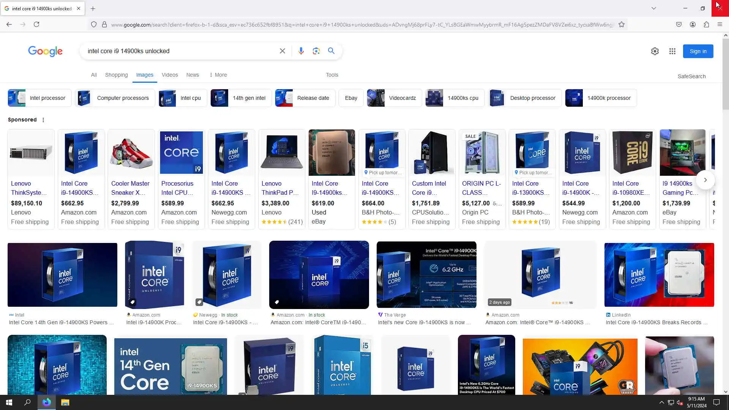Clear the search box with X icon
This screenshot has height=410, width=729.
click(x=282, y=51)
